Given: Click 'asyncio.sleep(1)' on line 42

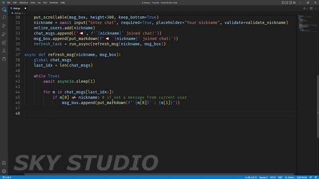Looking at the screenshot, I should click(76, 82).
